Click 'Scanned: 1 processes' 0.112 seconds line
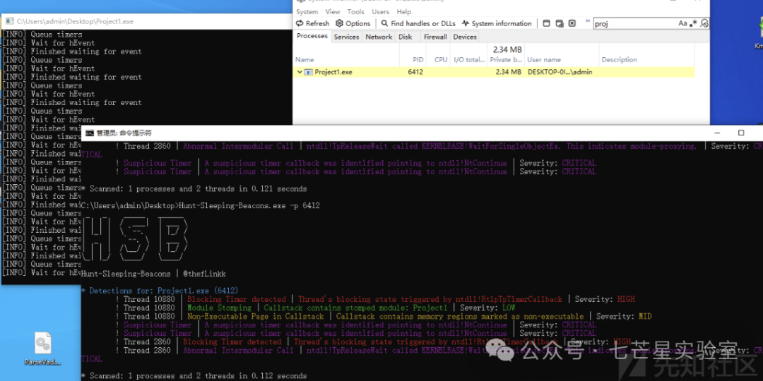The width and height of the screenshot is (763, 381). [194, 375]
